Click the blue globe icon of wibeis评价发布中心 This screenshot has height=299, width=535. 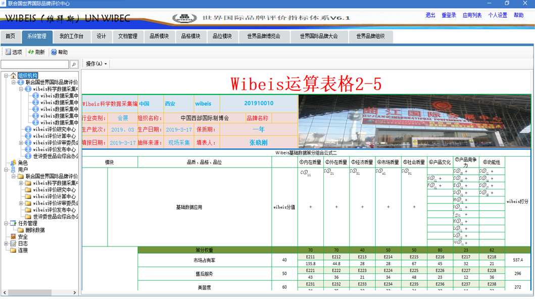pos(28,149)
